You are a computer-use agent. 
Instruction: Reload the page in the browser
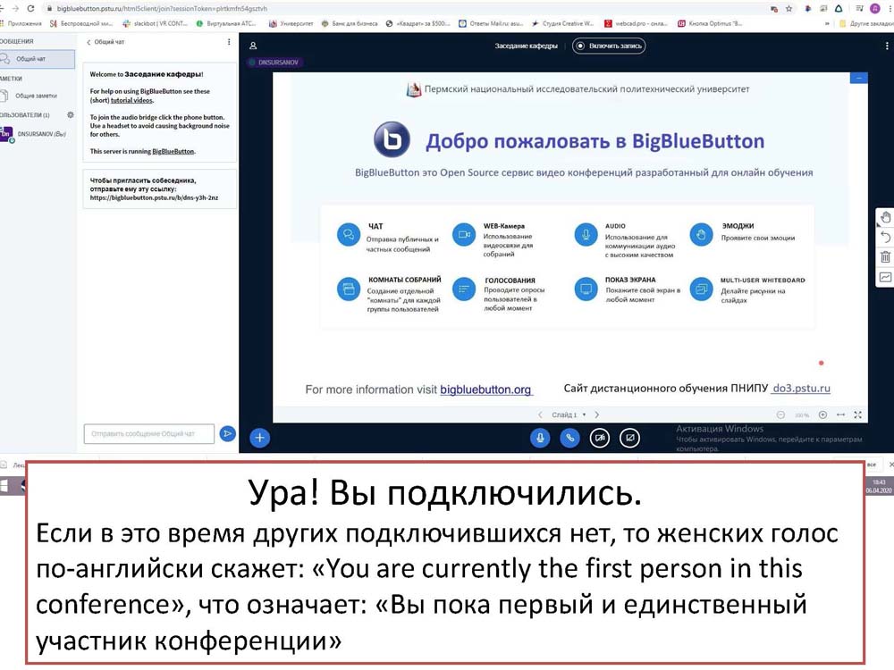click(30, 9)
